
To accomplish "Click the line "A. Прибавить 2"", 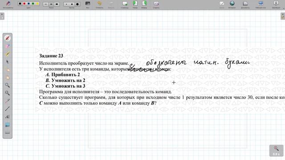I will click(62, 75).
